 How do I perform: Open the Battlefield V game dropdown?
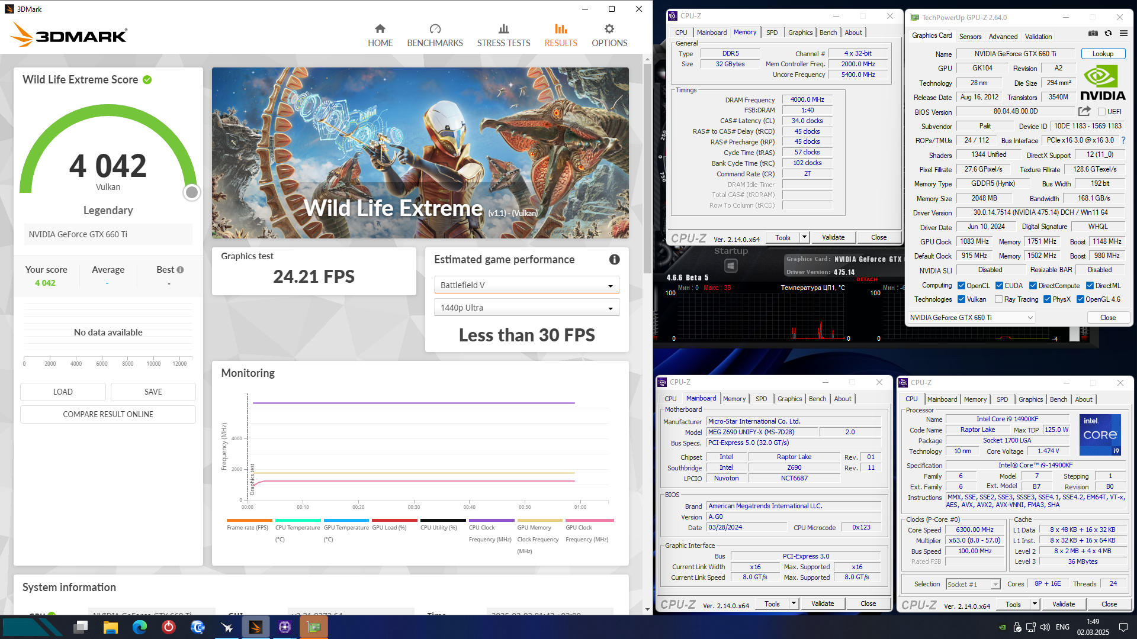point(526,285)
